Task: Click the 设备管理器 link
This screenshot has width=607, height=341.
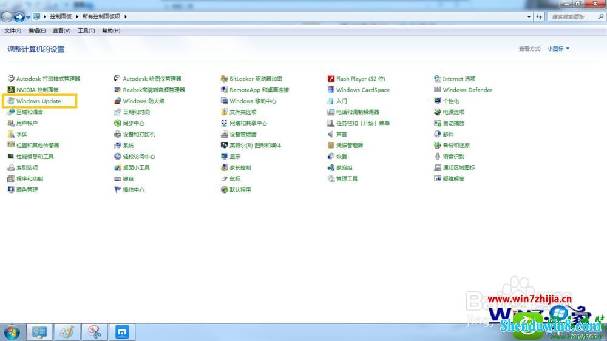Action: (243, 134)
